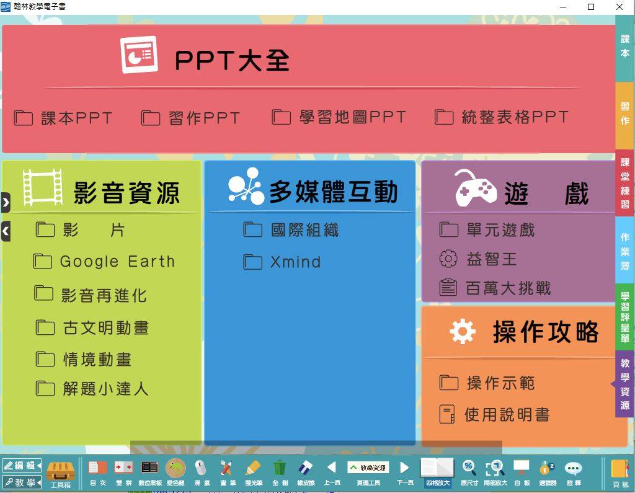Open the 課本PPT folder
This screenshot has width=635, height=493.
63,118
